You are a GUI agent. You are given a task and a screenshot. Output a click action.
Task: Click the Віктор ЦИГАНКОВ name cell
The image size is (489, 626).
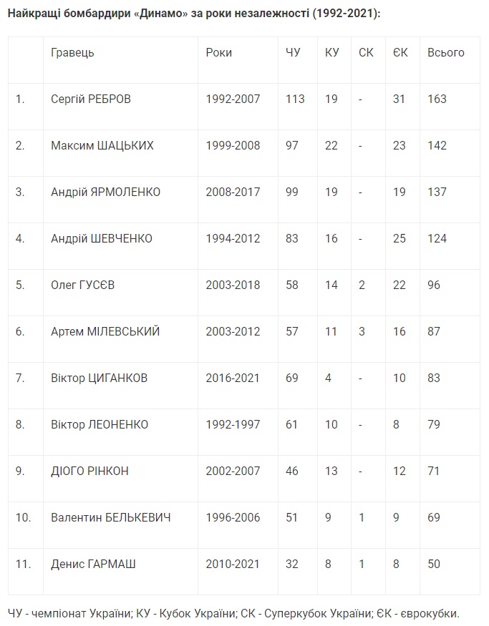coord(100,378)
